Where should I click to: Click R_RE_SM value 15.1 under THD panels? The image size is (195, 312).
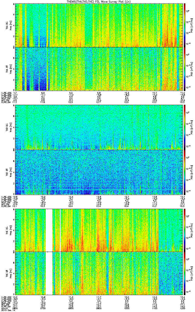point(15,206)
